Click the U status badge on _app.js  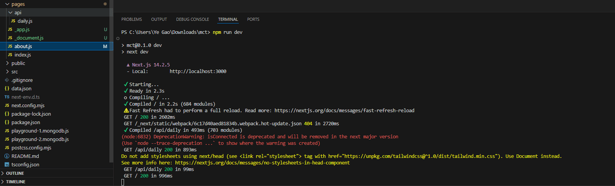click(x=105, y=30)
